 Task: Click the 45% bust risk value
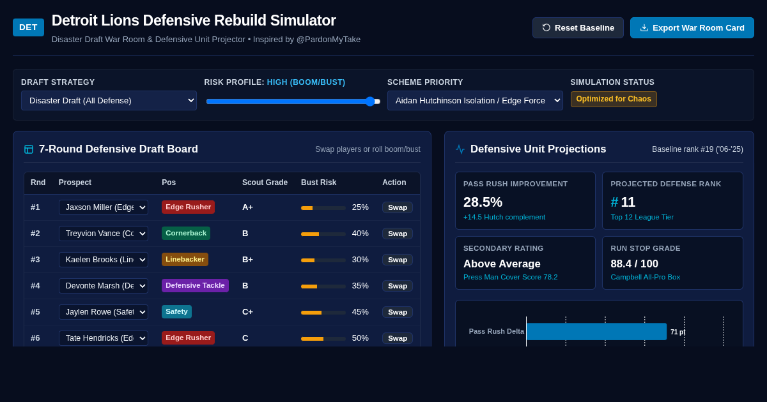360,312
